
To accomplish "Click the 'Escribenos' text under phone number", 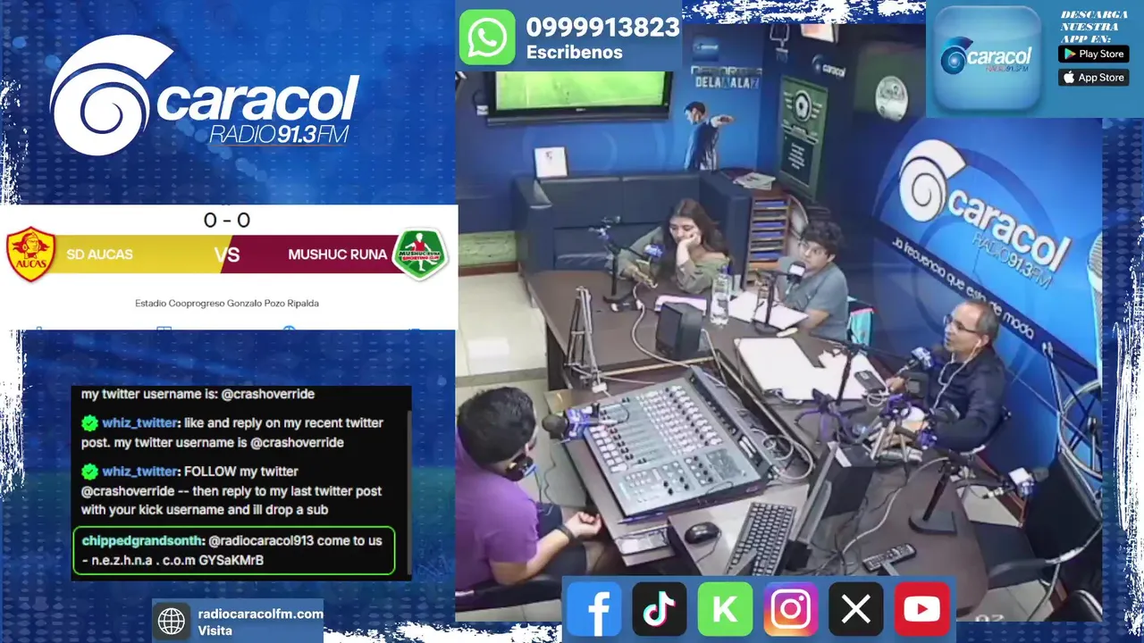I will [575, 53].
